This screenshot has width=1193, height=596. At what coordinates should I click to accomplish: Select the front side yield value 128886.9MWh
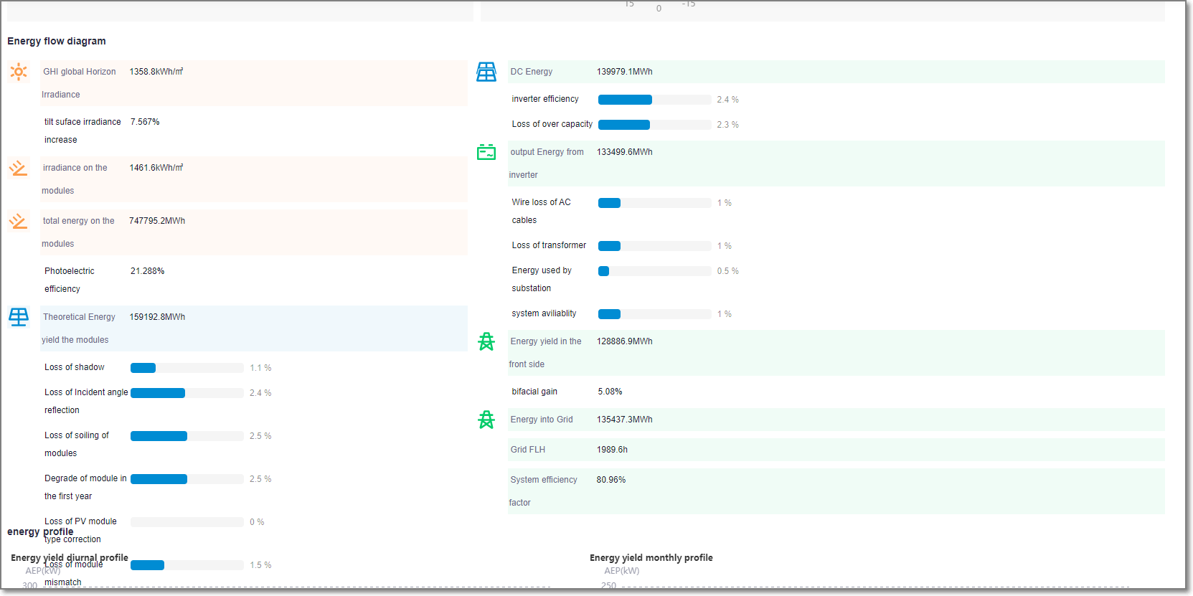(625, 341)
